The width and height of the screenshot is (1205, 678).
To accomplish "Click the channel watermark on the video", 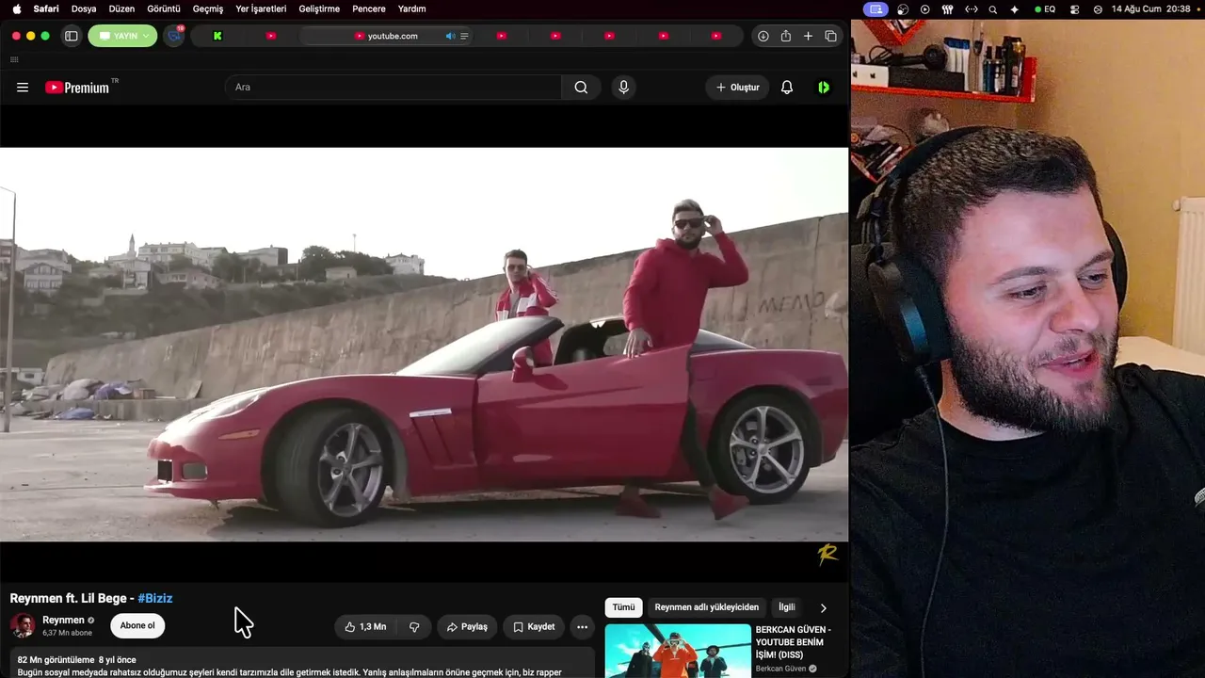I will coord(827,554).
